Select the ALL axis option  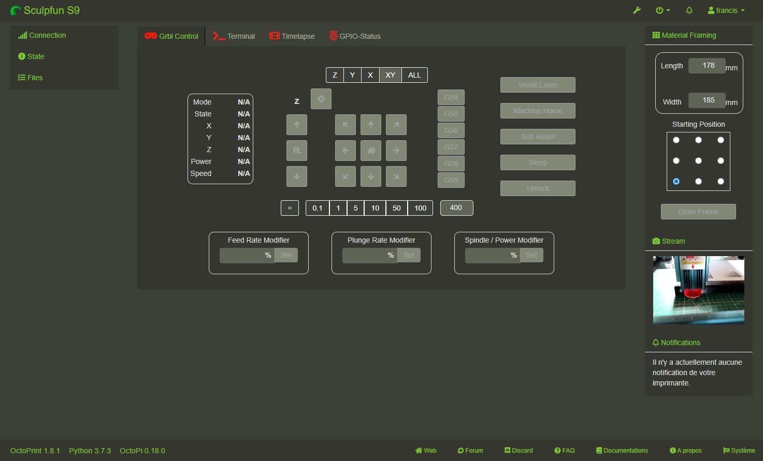tap(414, 75)
